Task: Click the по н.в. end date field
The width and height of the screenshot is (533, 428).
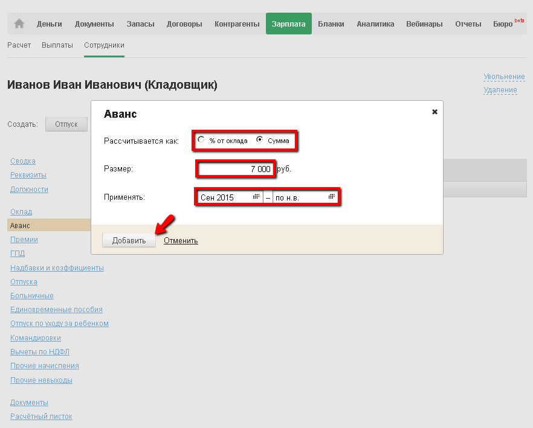Action: (x=305, y=197)
